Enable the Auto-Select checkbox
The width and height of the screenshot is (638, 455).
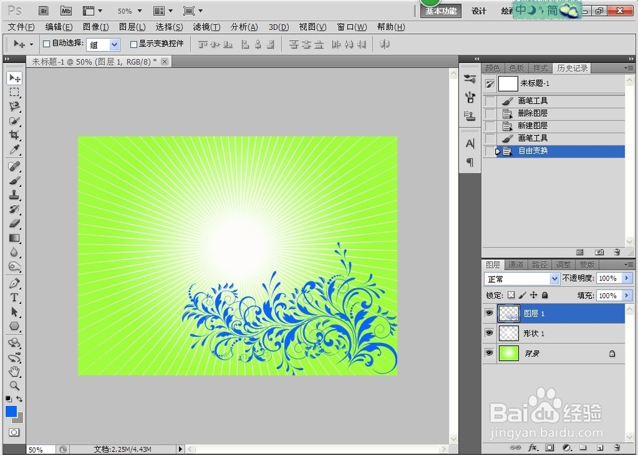[47, 44]
